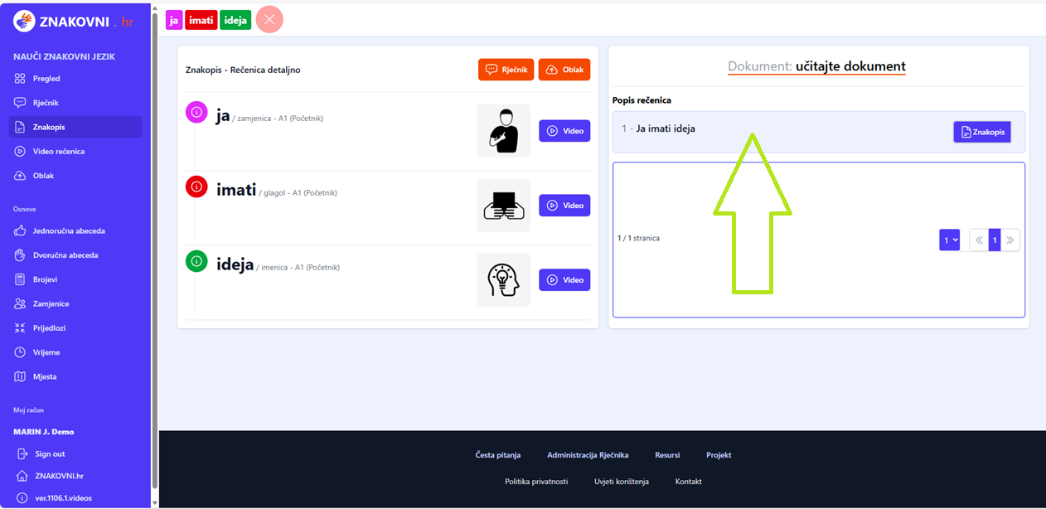Click the orange Rječnik button
Viewport: 1046px width, 509px height.
pos(506,70)
